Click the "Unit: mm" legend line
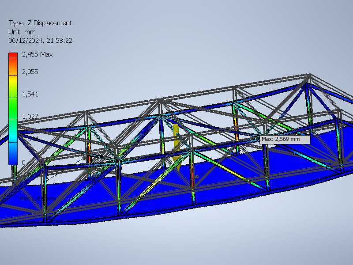The width and height of the screenshot is (353, 265). tap(22, 32)
